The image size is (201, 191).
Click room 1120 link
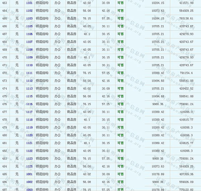pos(29,135)
